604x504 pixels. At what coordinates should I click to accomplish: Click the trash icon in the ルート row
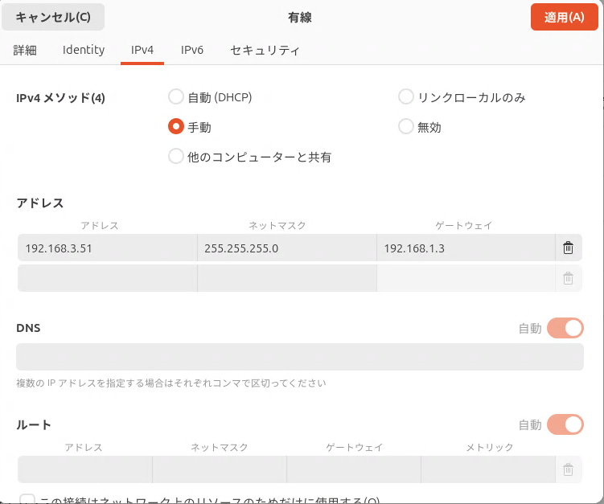tap(568, 469)
